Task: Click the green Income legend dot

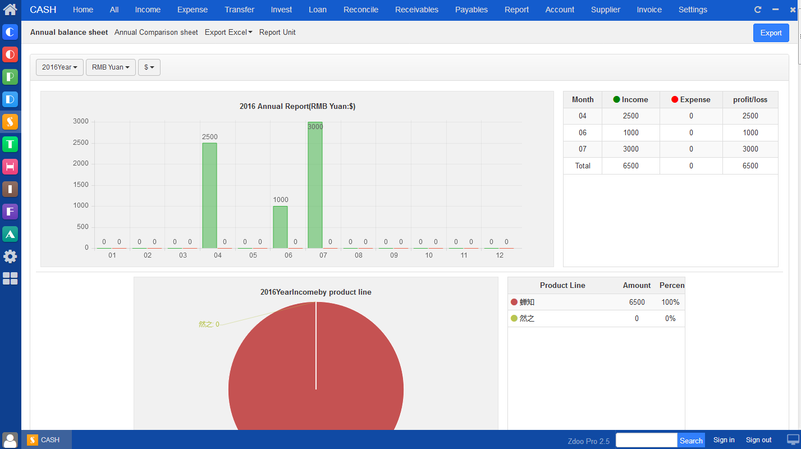Action: click(616, 100)
